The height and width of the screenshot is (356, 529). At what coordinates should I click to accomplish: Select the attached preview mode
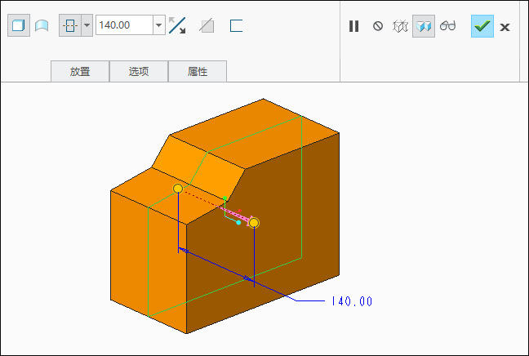[x=424, y=26]
